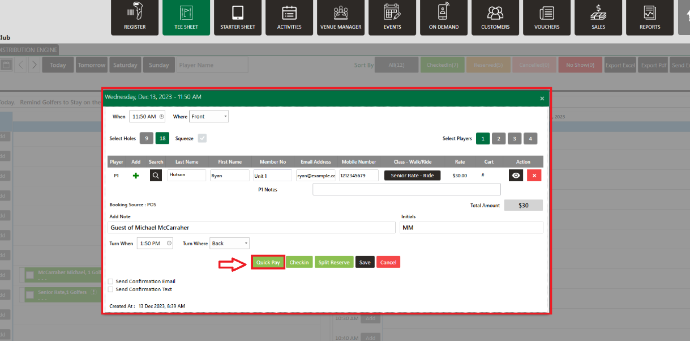Toggle the Squeeze checkbox
The height and width of the screenshot is (341, 690).
[x=202, y=138]
